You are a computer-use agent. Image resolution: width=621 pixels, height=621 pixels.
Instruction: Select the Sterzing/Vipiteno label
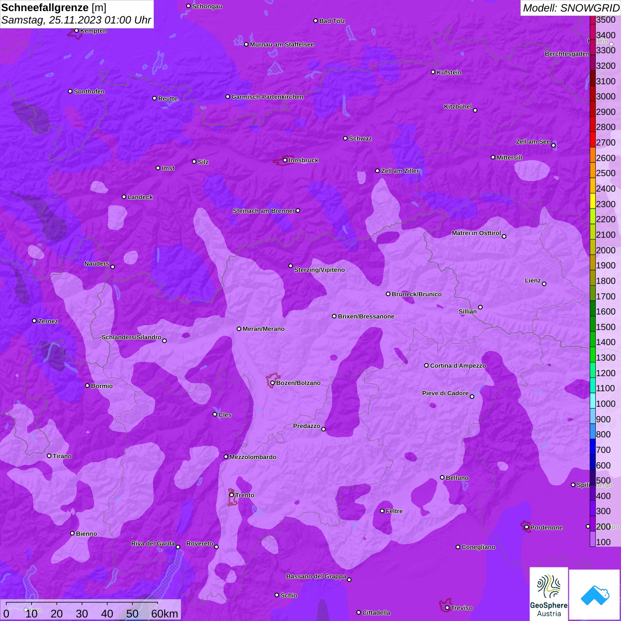319,270
